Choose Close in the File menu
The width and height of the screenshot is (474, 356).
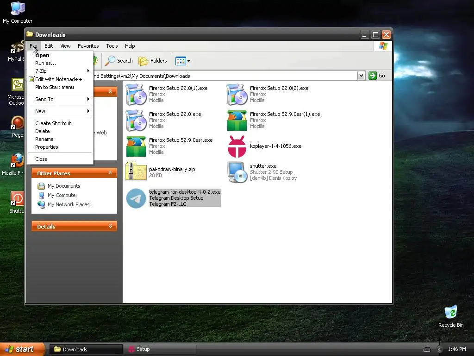pyautogui.click(x=60, y=159)
